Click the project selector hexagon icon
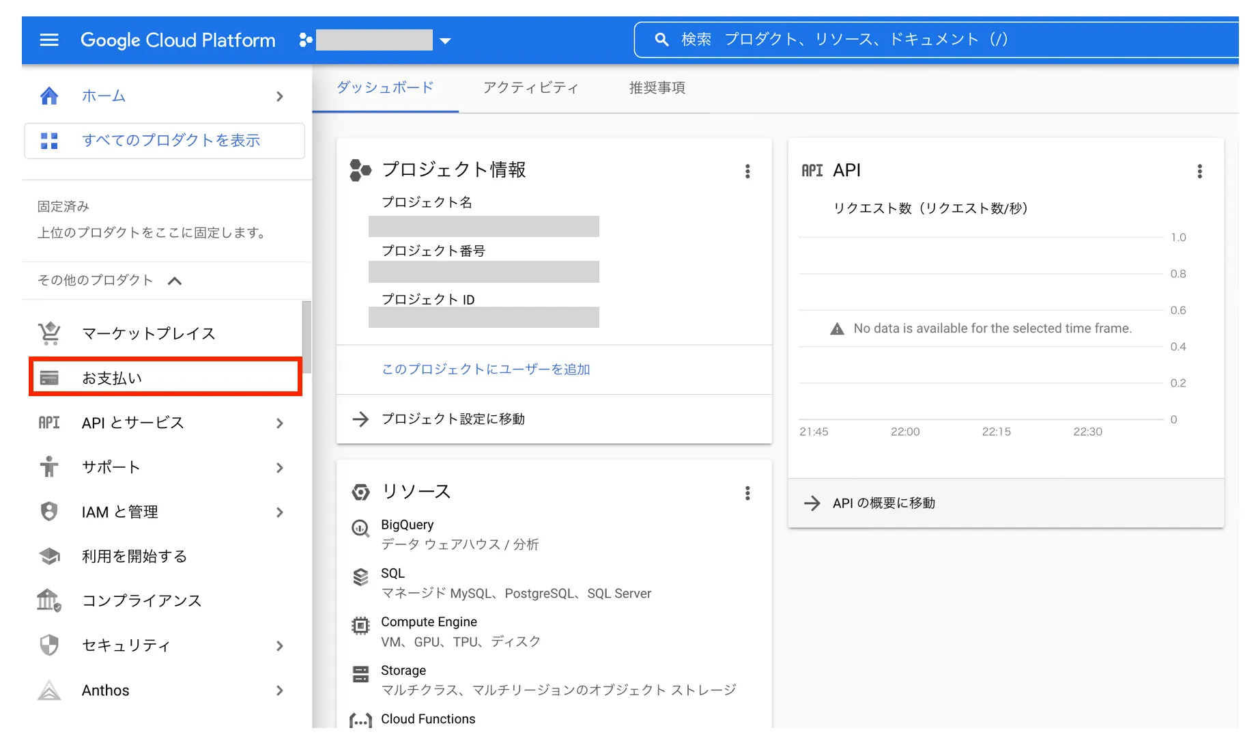The width and height of the screenshot is (1256, 754). tap(306, 40)
